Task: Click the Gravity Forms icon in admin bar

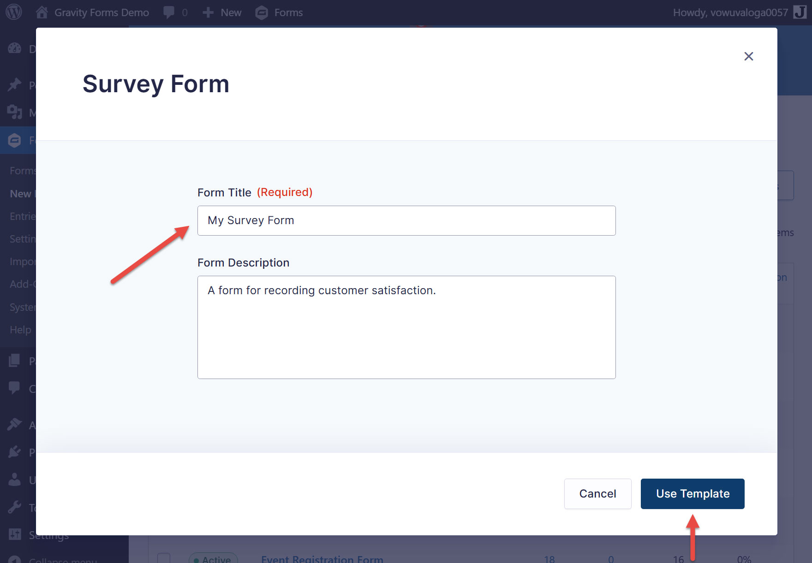Action: pos(262,12)
